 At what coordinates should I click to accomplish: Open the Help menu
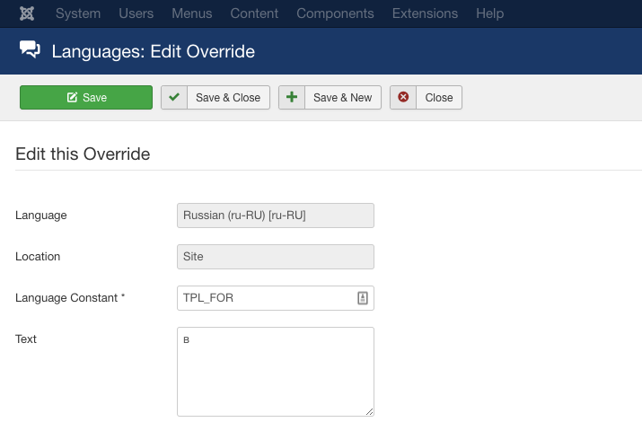(x=490, y=13)
